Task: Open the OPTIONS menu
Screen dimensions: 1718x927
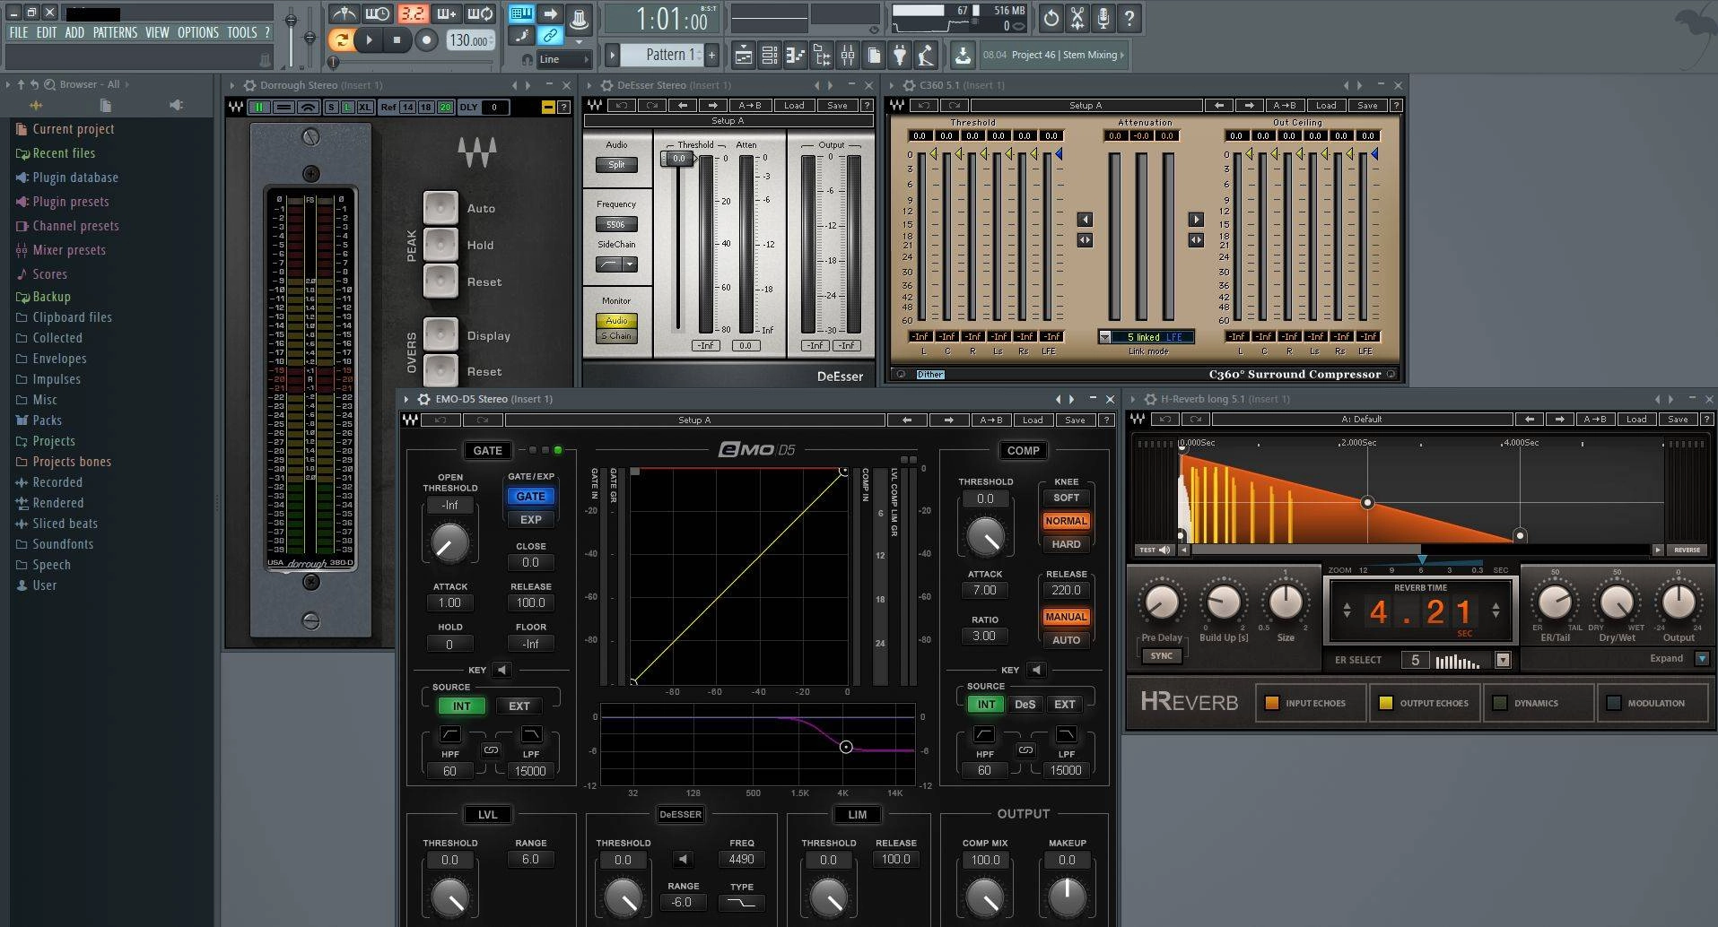Action: pyautogui.click(x=197, y=32)
